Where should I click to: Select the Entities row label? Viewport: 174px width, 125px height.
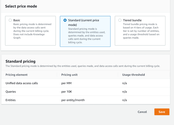coord(11,100)
